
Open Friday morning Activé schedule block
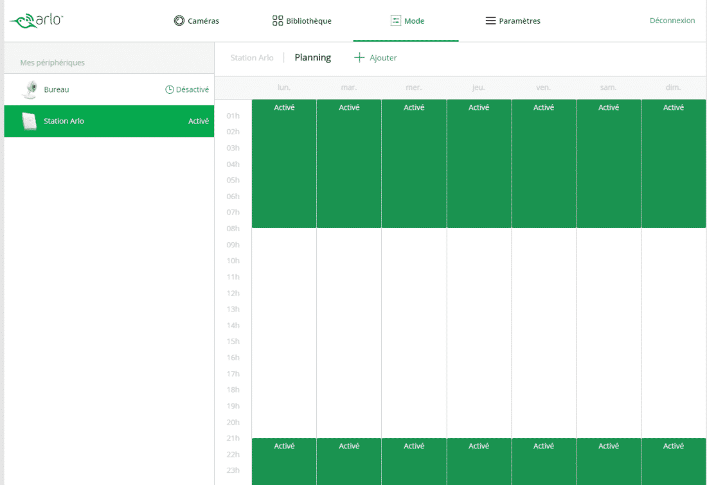tap(544, 164)
